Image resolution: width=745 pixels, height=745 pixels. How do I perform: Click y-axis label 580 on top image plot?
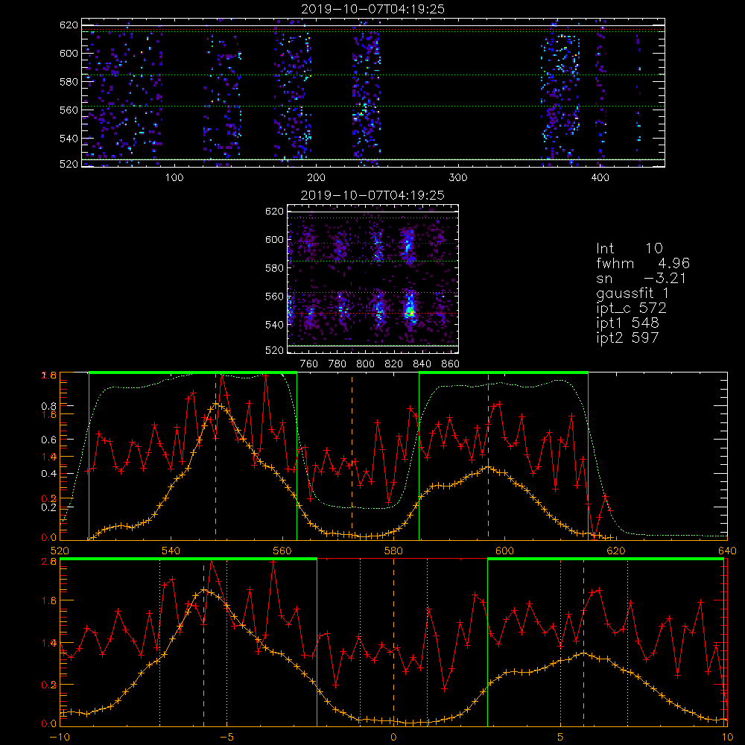[69, 82]
